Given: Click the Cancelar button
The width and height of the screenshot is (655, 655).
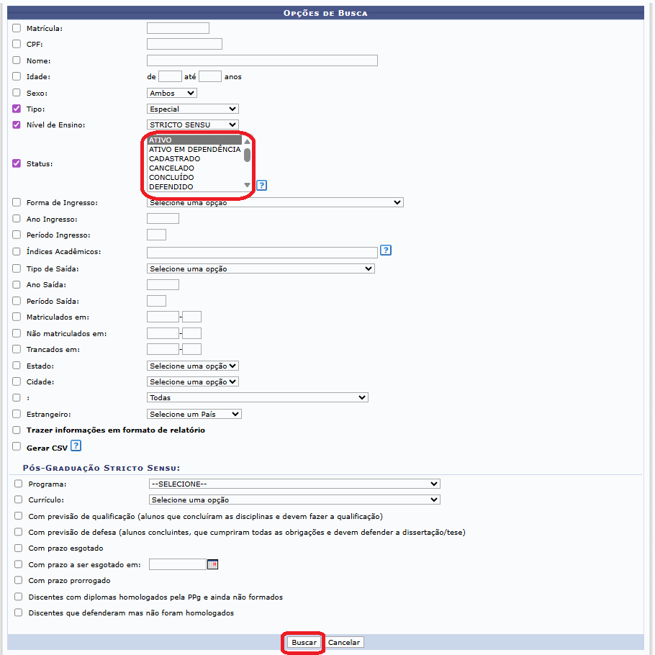Looking at the screenshot, I should (x=345, y=642).
